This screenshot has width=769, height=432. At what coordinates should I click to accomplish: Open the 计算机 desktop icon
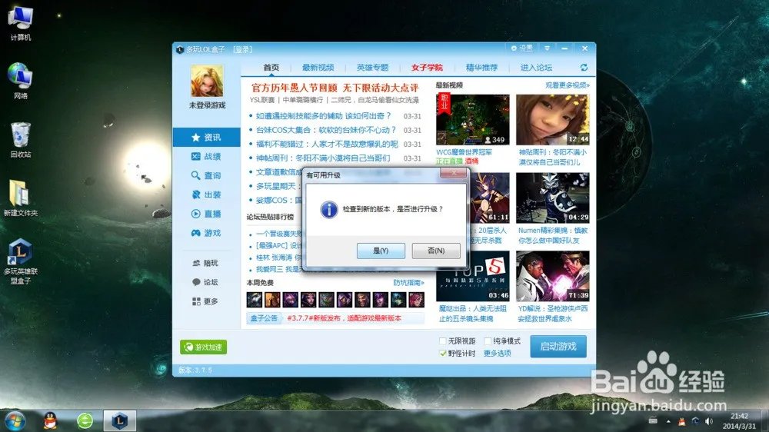21,23
